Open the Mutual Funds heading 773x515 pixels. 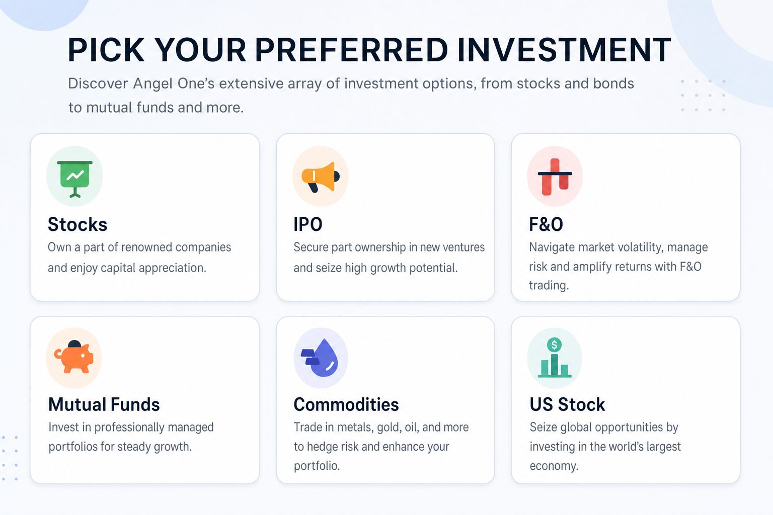104,404
